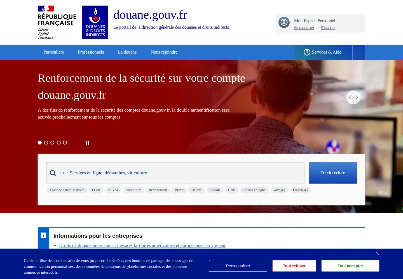The image size is (403, 279).
Task: Go to next carousel slide arrow
Action: pyautogui.click(x=357, y=97)
